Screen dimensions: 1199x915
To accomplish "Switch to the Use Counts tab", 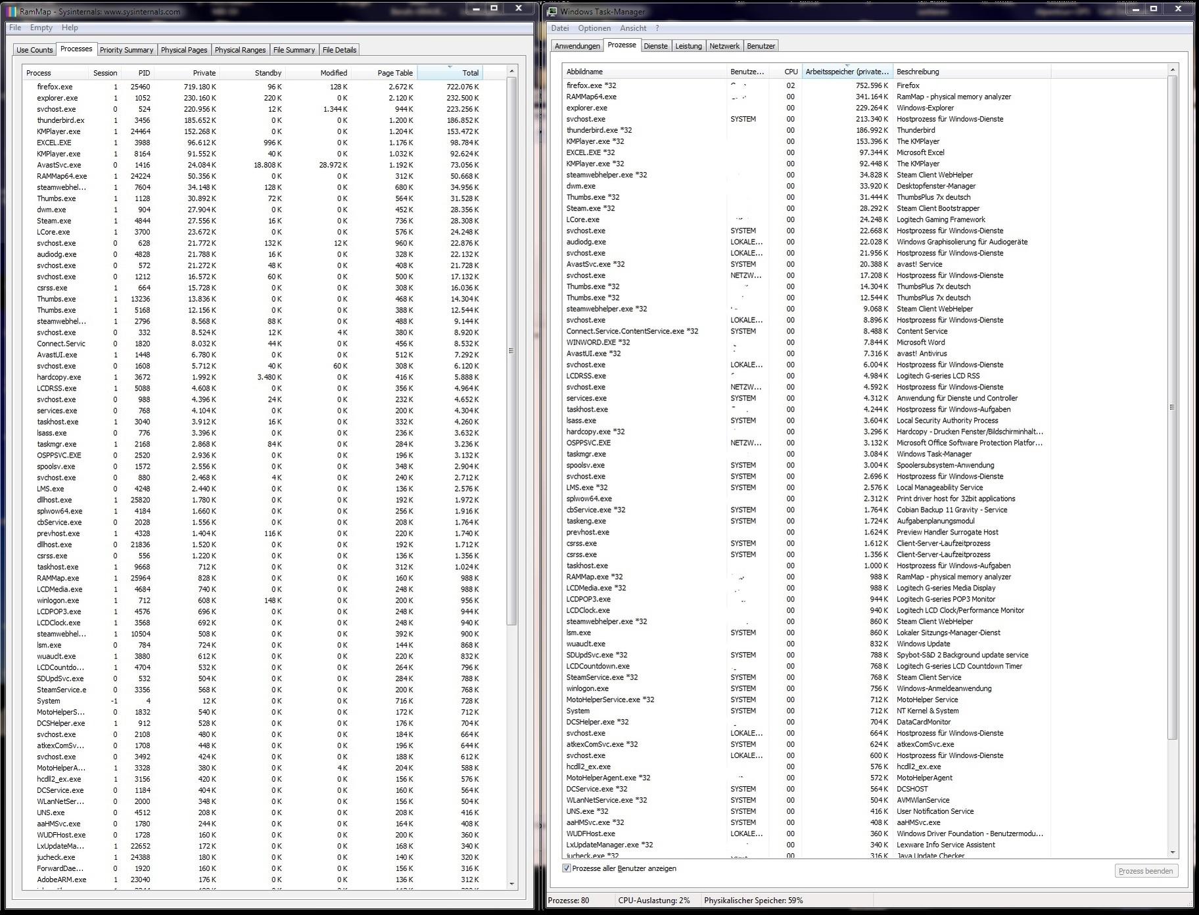I will click(35, 50).
